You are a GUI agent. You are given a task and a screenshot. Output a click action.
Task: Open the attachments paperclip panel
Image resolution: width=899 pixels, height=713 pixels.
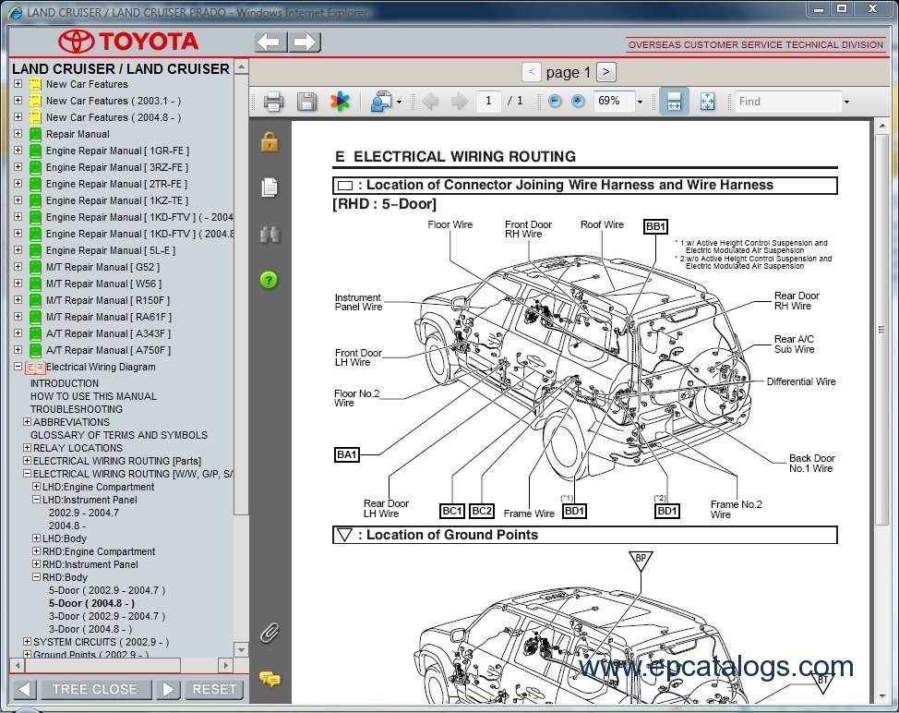click(270, 633)
